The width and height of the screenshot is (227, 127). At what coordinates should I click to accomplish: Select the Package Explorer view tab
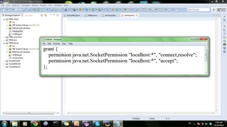[x=12, y=15]
